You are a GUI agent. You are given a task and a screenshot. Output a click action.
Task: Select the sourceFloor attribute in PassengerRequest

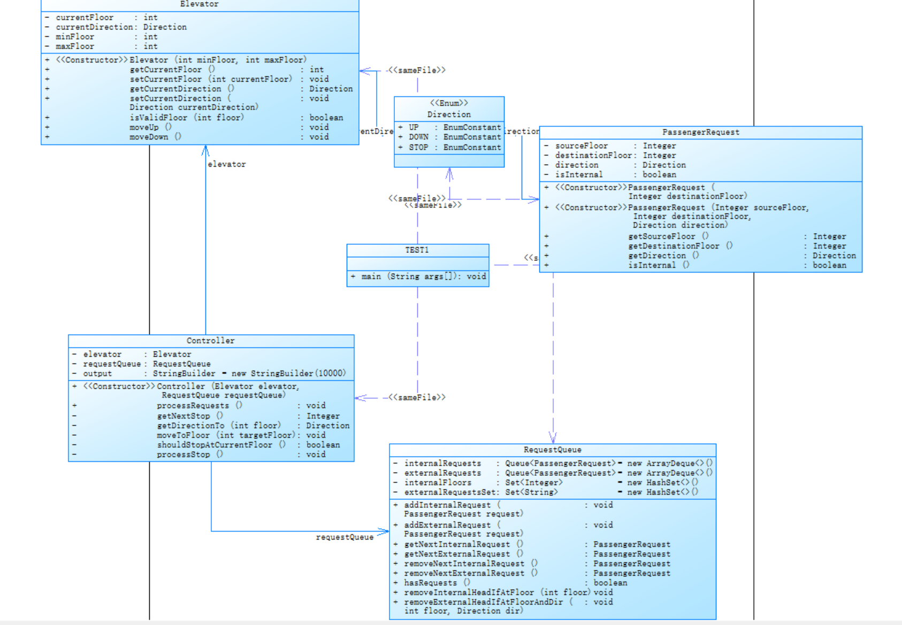610,146
